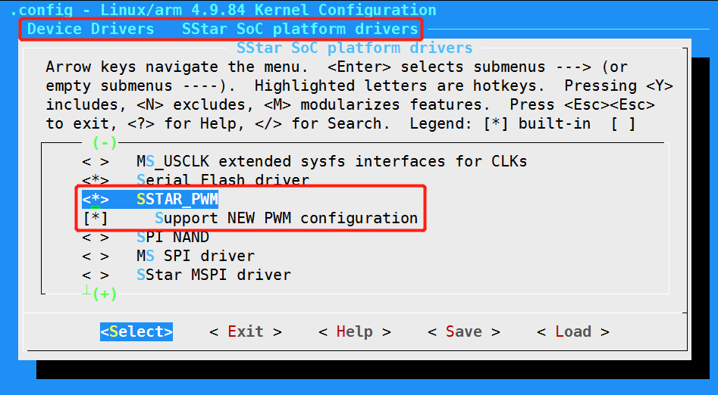The image size is (718, 395).
Task: Click the (+) scroll-down indicator
Action: pos(105,294)
